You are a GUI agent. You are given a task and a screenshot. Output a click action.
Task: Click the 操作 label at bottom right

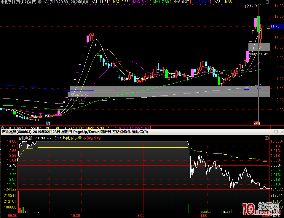(x=276, y=216)
